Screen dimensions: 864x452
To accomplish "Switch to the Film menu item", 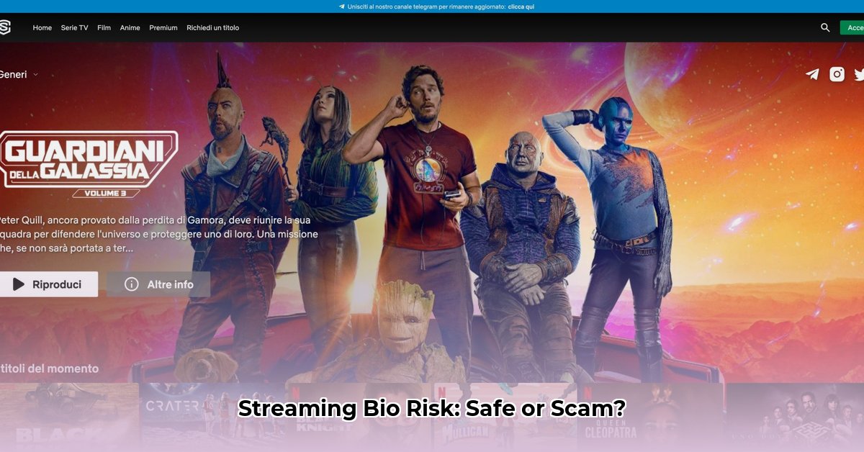I will (104, 27).
